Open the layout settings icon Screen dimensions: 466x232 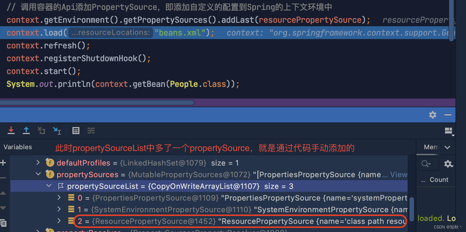[449, 131]
